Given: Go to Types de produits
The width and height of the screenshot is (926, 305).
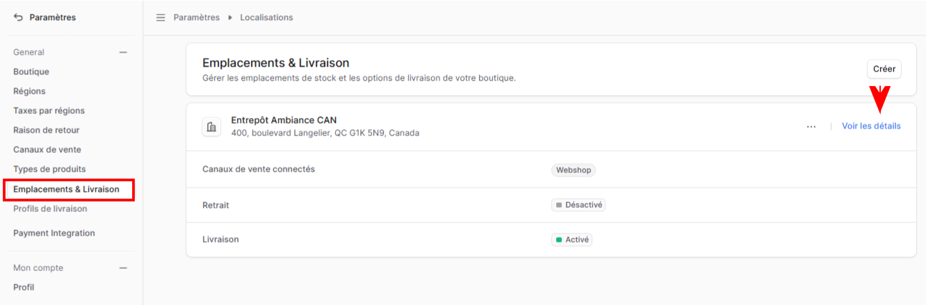Looking at the screenshot, I should coord(49,169).
